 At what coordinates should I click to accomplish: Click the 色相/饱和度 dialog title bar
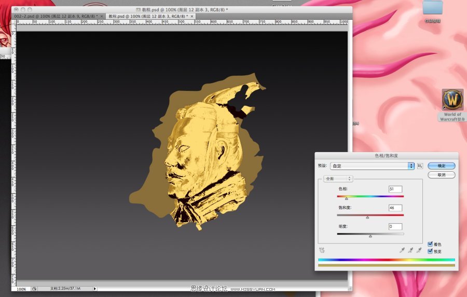[x=386, y=155]
